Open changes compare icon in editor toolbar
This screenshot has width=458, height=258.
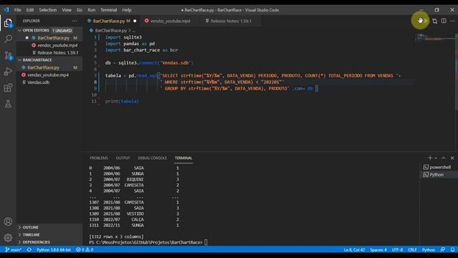[434, 21]
